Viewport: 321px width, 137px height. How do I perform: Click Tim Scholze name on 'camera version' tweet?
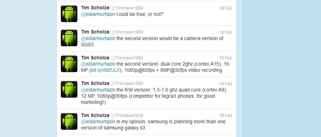point(95,32)
